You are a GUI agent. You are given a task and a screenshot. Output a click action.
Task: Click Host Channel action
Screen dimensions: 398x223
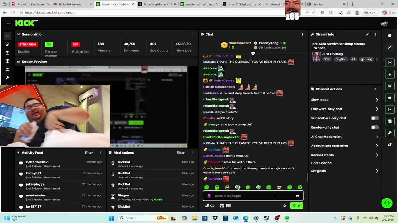[x=322, y=163]
